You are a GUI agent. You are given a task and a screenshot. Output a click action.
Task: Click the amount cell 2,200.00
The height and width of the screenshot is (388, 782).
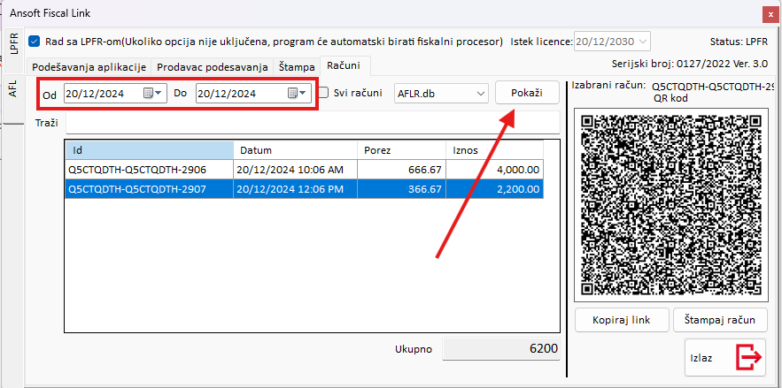click(494, 189)
